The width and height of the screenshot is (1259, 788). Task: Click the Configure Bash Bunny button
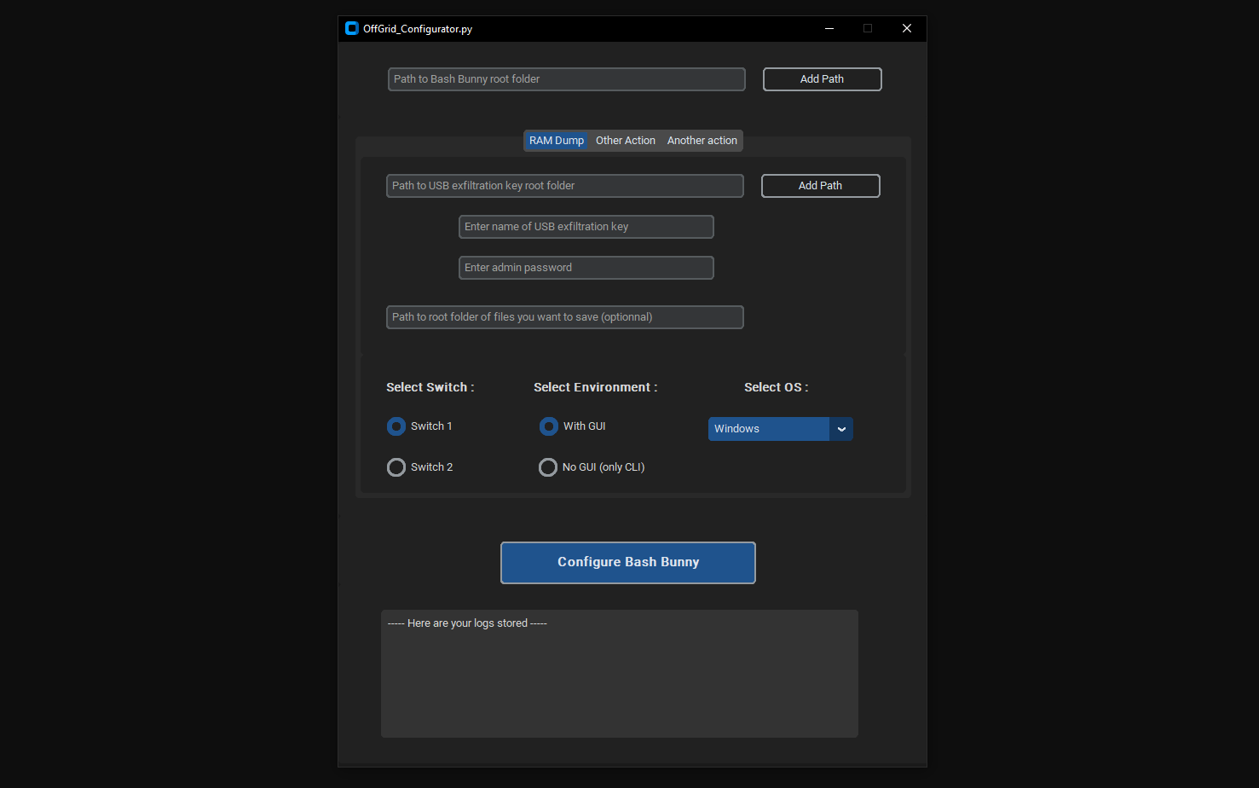click(x=628, y=563)
